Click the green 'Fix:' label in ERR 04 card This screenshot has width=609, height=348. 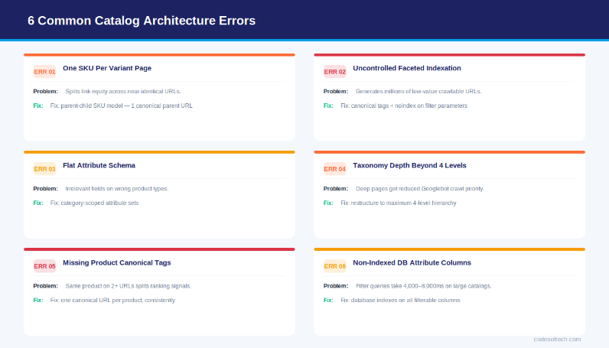click(x=328, y=203)
